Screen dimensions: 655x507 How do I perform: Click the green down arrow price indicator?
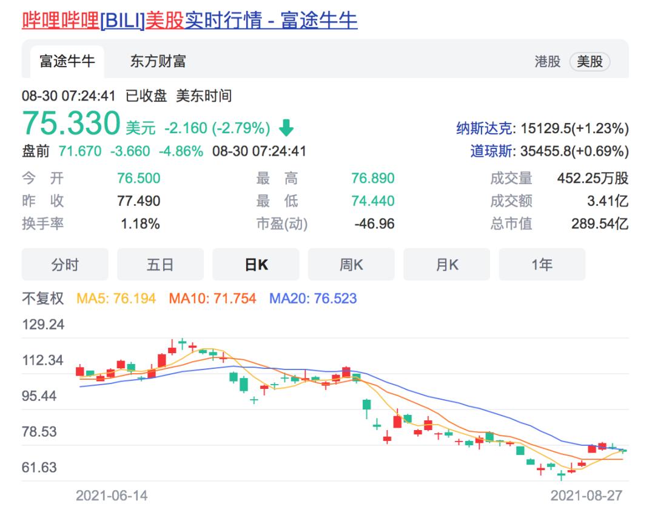[x=285, y=128]
